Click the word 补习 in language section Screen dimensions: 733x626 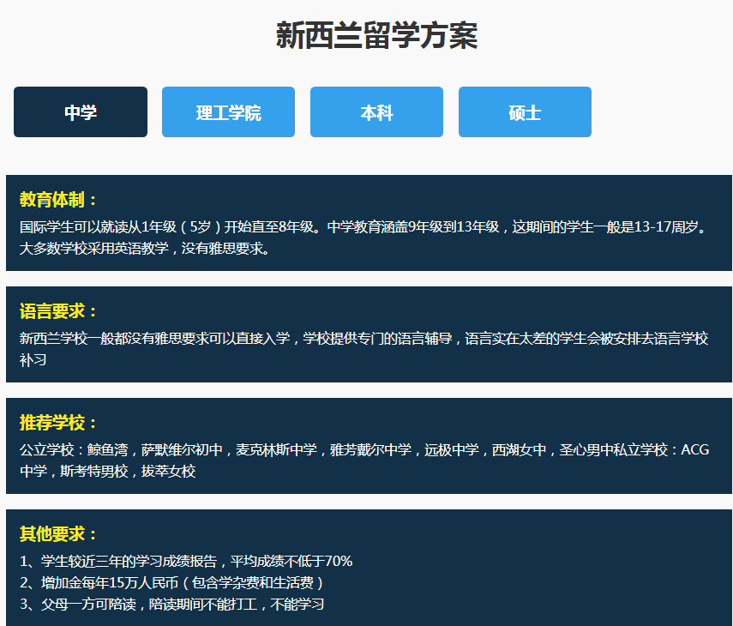(33, 360)
